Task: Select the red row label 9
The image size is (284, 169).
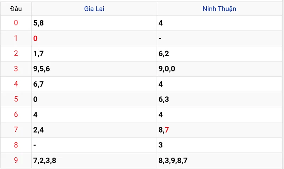Action: [16, 161]
